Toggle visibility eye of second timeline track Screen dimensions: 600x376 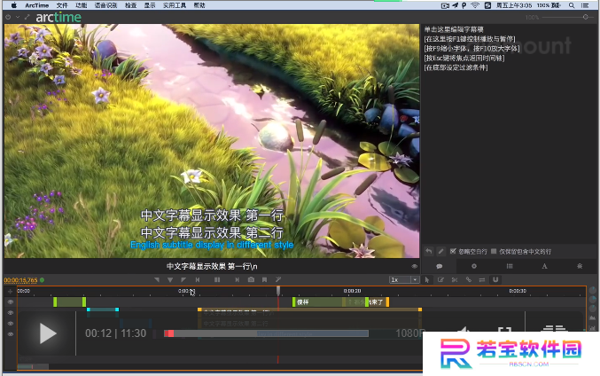11,313
